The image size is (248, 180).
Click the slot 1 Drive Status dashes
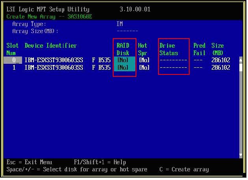tap(173, 68)
